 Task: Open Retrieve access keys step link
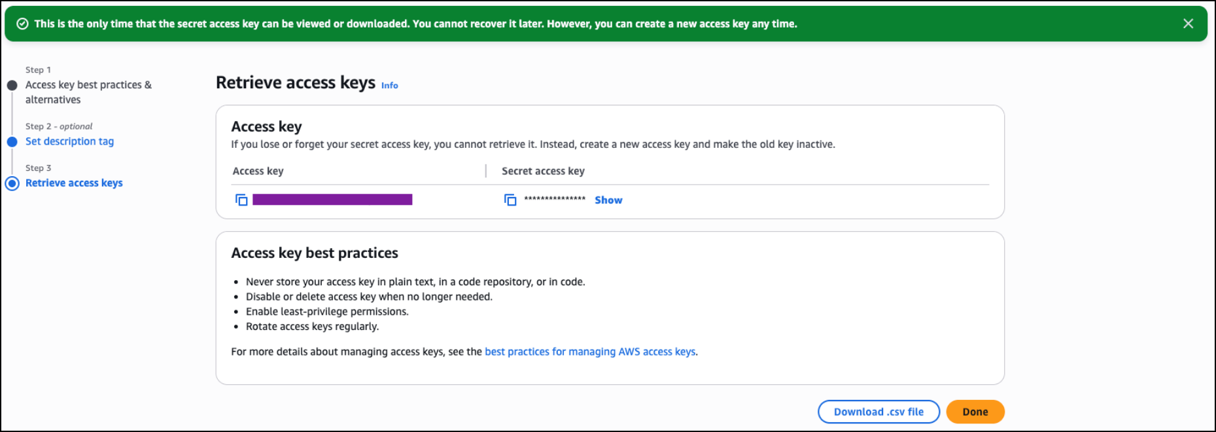74,183
